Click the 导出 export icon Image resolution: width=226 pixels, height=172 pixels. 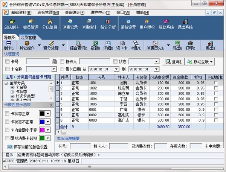177,46
